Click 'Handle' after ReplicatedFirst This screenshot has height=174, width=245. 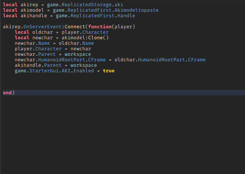[x=126, y=16]
